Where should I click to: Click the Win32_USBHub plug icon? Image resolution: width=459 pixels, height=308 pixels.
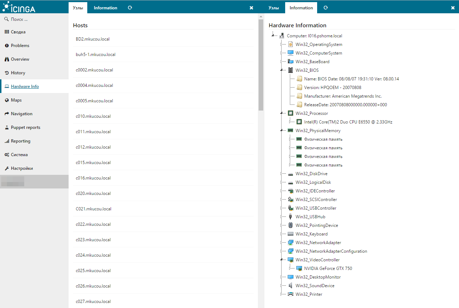pyautogui.click(x=291, y=217)
